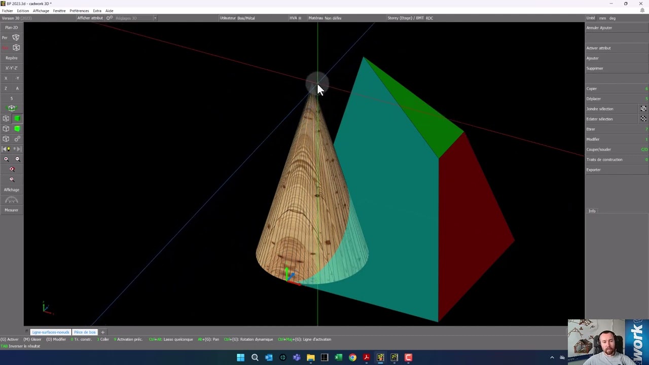Click the next view arrow icon

coord(17,149)
